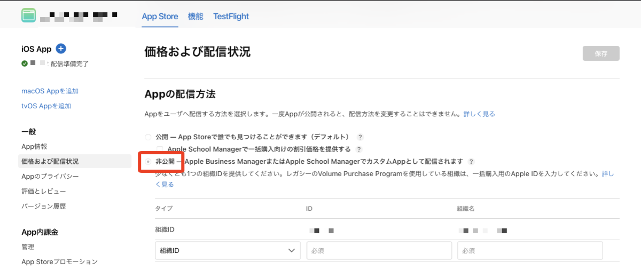Viewport: 641px width, 278px height.
Task: Open Appのプライバシー in the sidebar
Action: click(50, 176)
